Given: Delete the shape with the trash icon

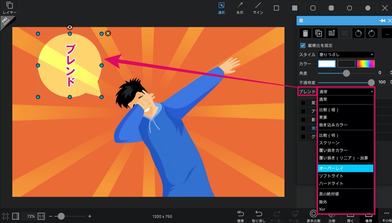Looking at the screenshot, I should click(305, 33).
